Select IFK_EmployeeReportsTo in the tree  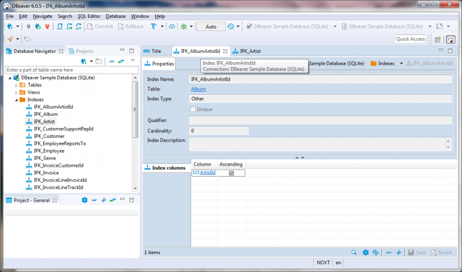point(60,143)
